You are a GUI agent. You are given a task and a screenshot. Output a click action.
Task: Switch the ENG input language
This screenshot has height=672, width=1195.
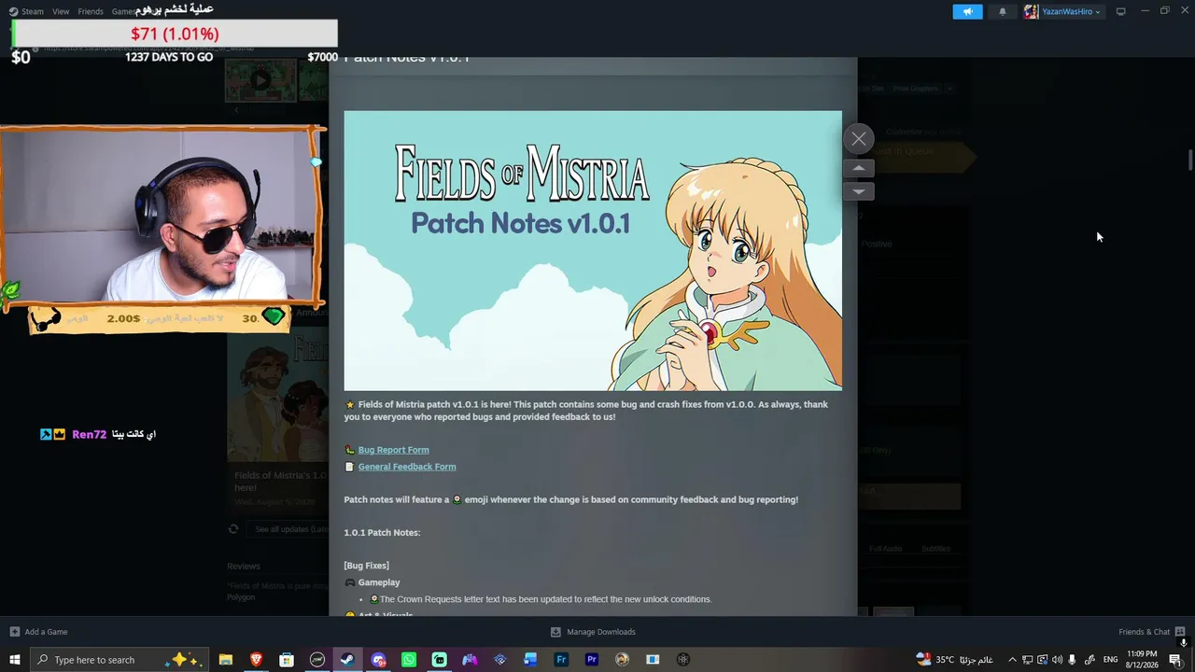[x=1110, y=660]
